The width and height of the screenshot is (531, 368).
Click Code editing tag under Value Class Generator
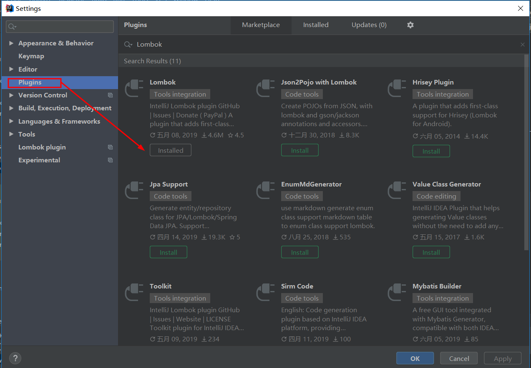[436, 196]
